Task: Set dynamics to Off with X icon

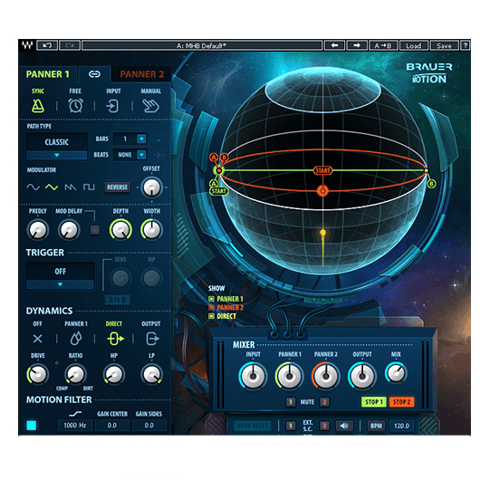Action: (37, 339)
